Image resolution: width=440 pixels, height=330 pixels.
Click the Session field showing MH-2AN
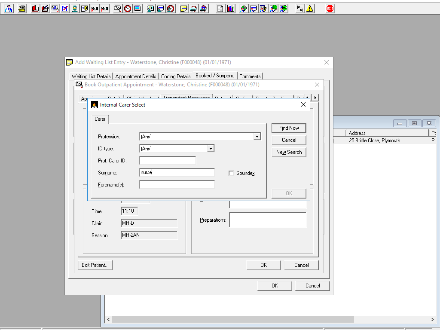pos(149,235)
